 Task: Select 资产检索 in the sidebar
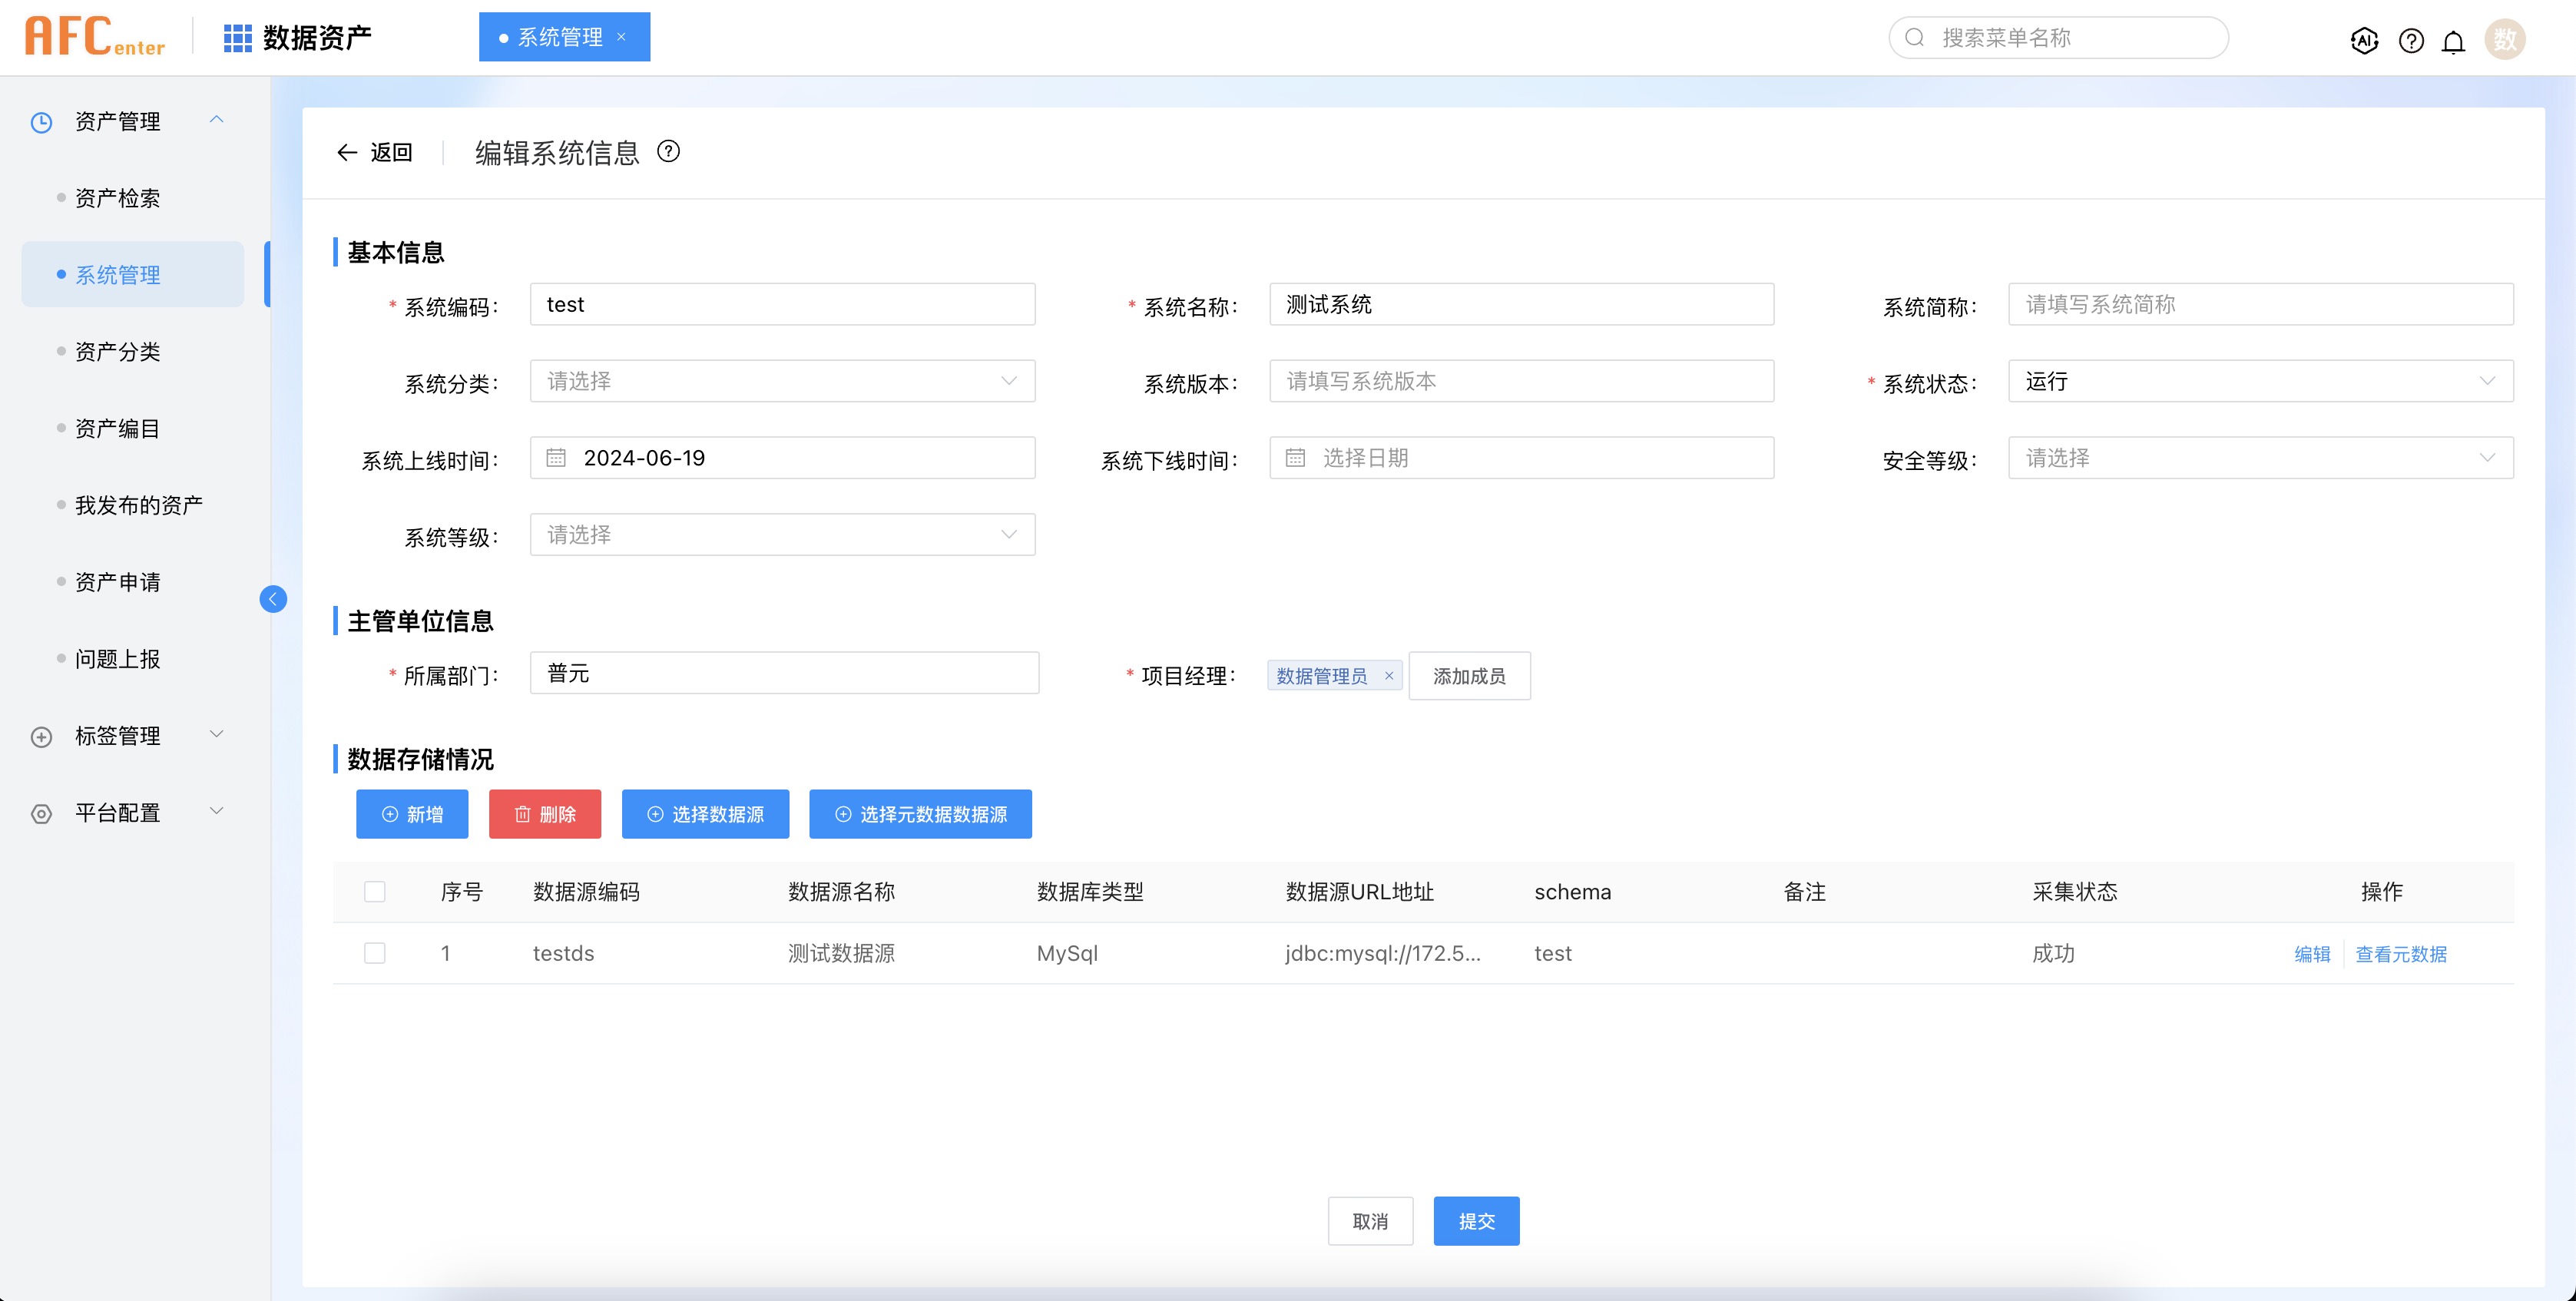(117, 198)
